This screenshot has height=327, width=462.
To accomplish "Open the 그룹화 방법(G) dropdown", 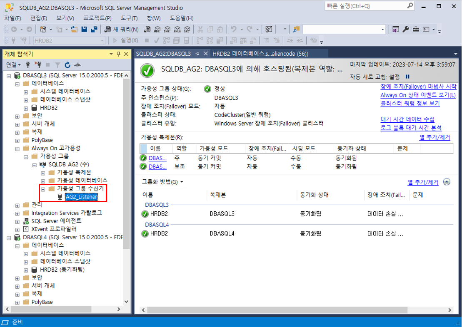I will (162, 182).
